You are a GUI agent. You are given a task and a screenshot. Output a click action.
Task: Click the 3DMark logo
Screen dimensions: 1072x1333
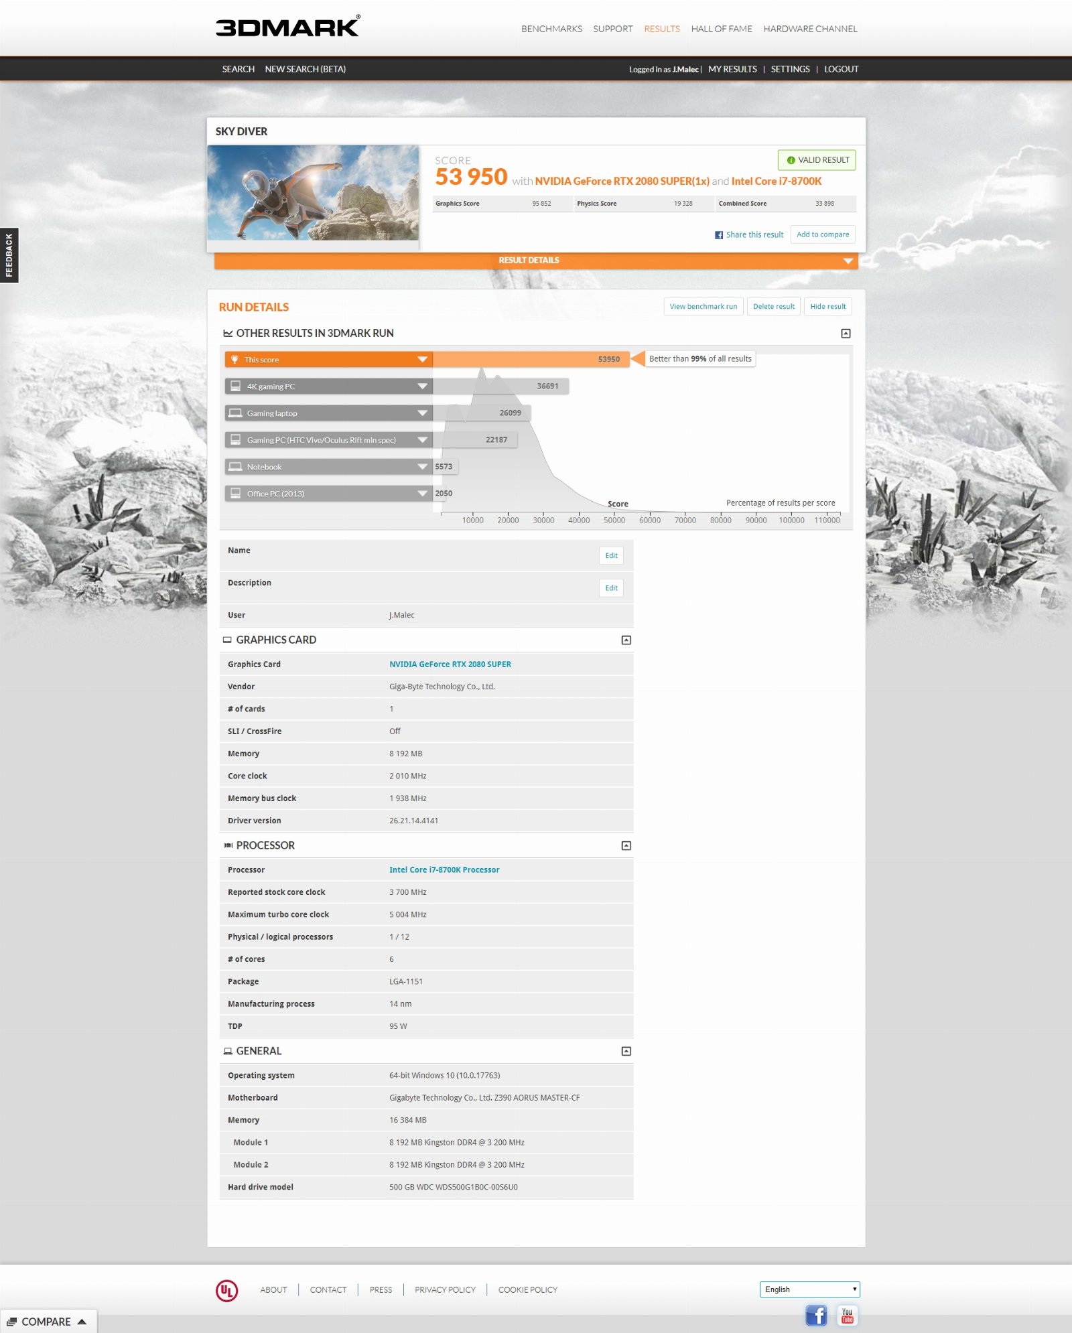(287, 26)
